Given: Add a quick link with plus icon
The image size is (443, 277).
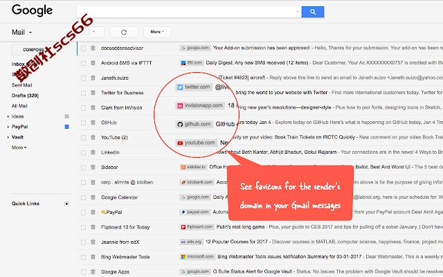Looking at the screenshot, I should click(x=66, y=204).
